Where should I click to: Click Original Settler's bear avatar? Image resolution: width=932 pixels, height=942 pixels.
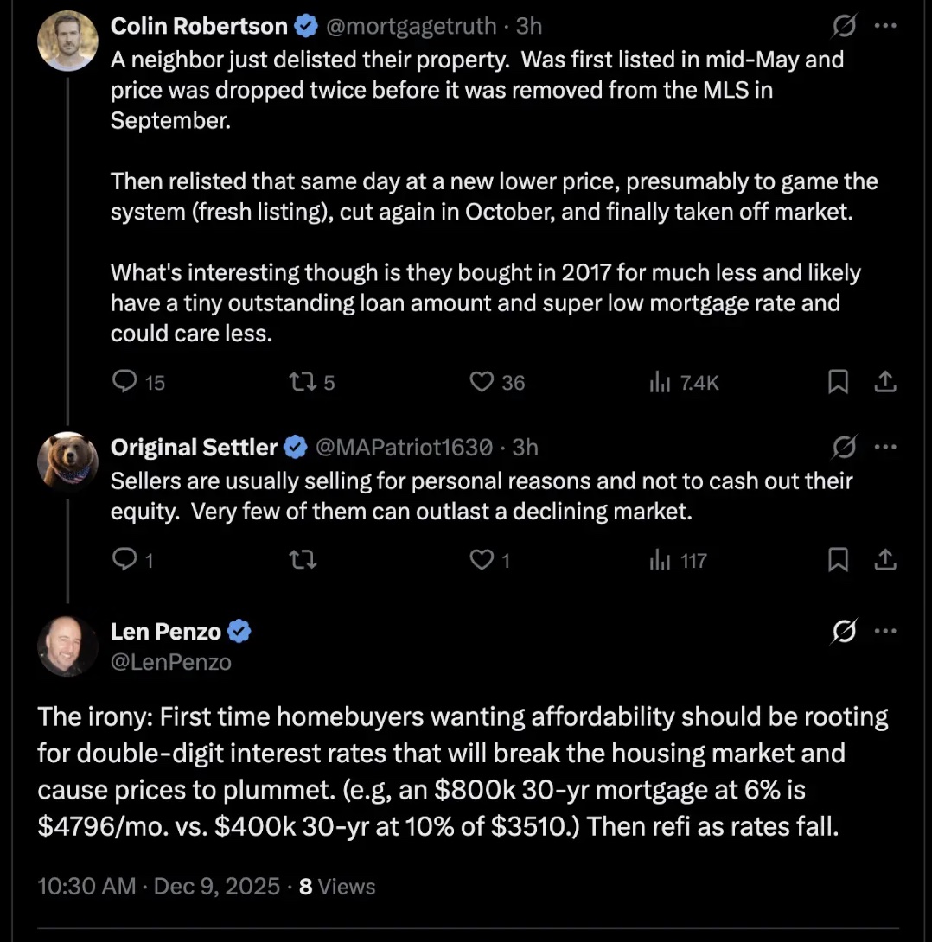click(67, 461)
